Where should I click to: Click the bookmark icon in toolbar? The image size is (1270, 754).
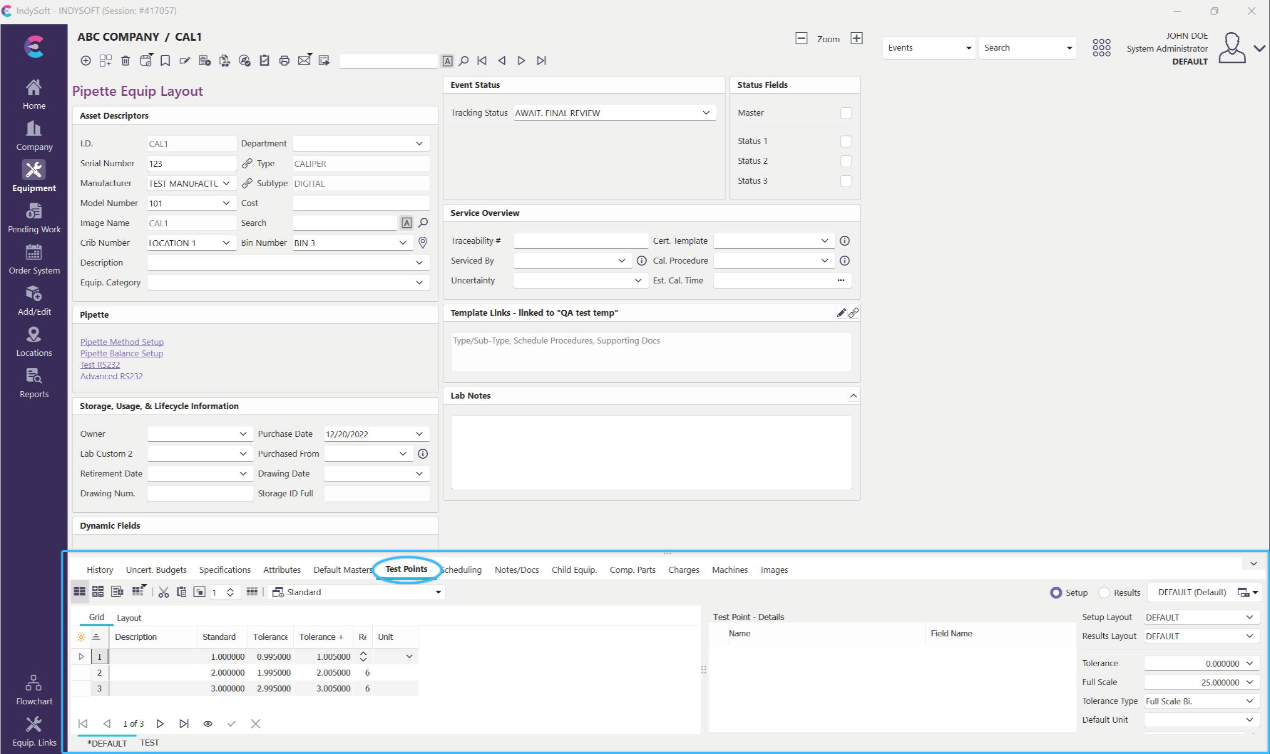coord(165,61)
